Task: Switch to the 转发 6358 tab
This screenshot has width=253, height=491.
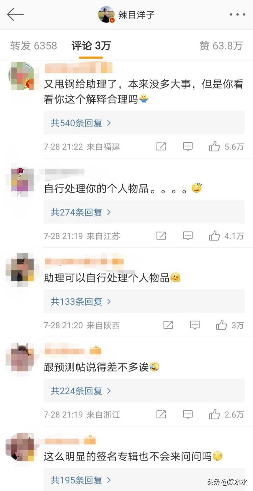Action: 34,46
